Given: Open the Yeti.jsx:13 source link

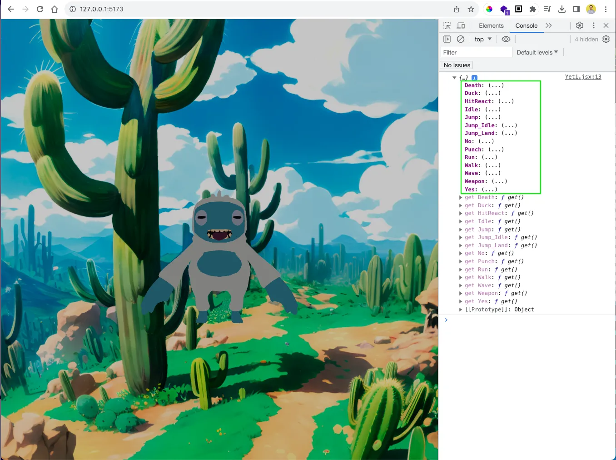Looking at the screenshot, I should tap(583, 77).
